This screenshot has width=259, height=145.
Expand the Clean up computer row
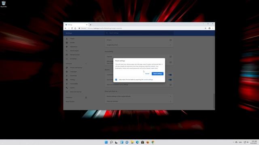(x=139, y=101)
